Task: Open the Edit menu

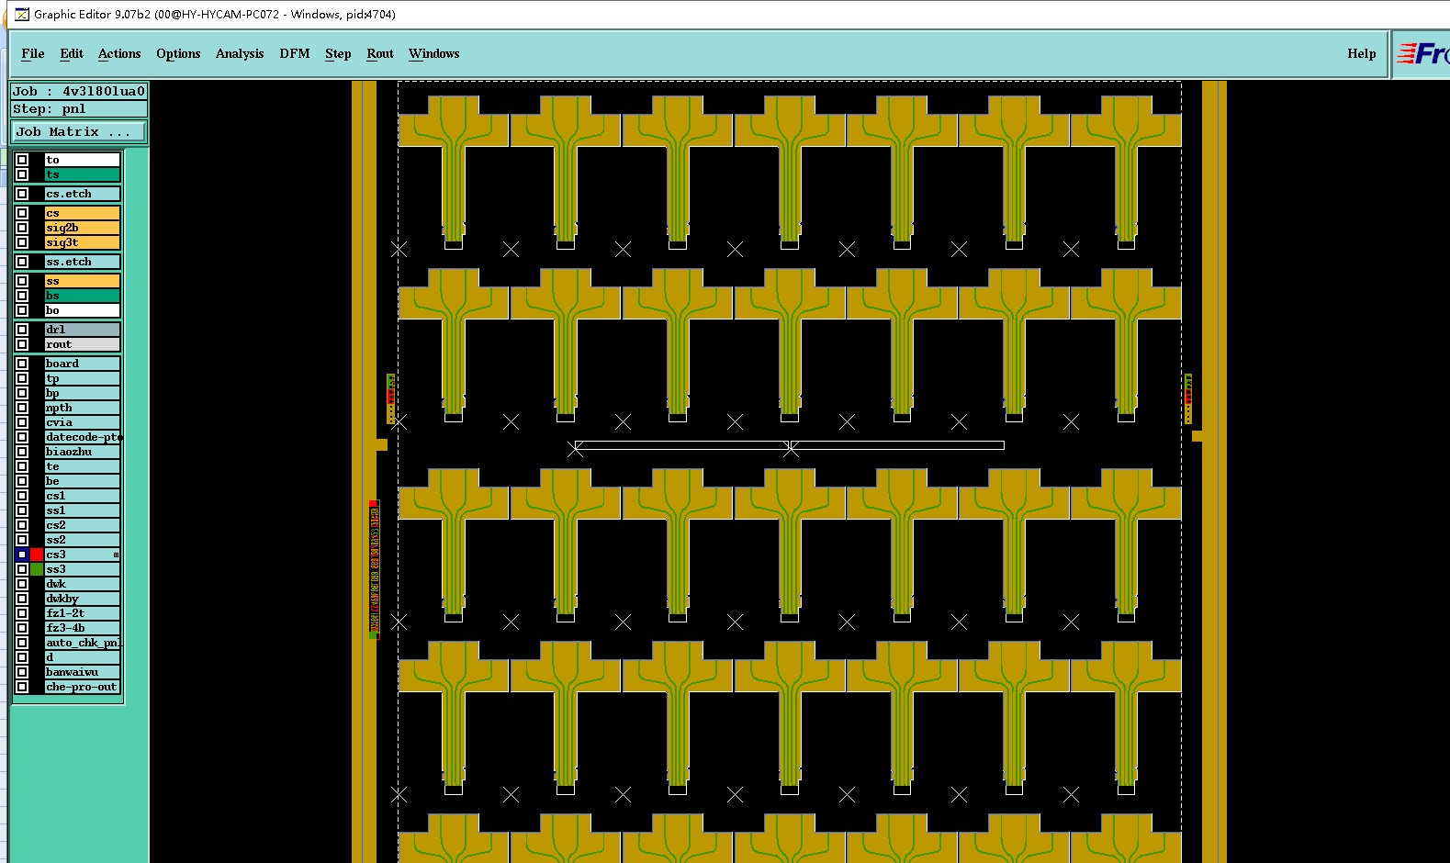Action: point(72,54)
